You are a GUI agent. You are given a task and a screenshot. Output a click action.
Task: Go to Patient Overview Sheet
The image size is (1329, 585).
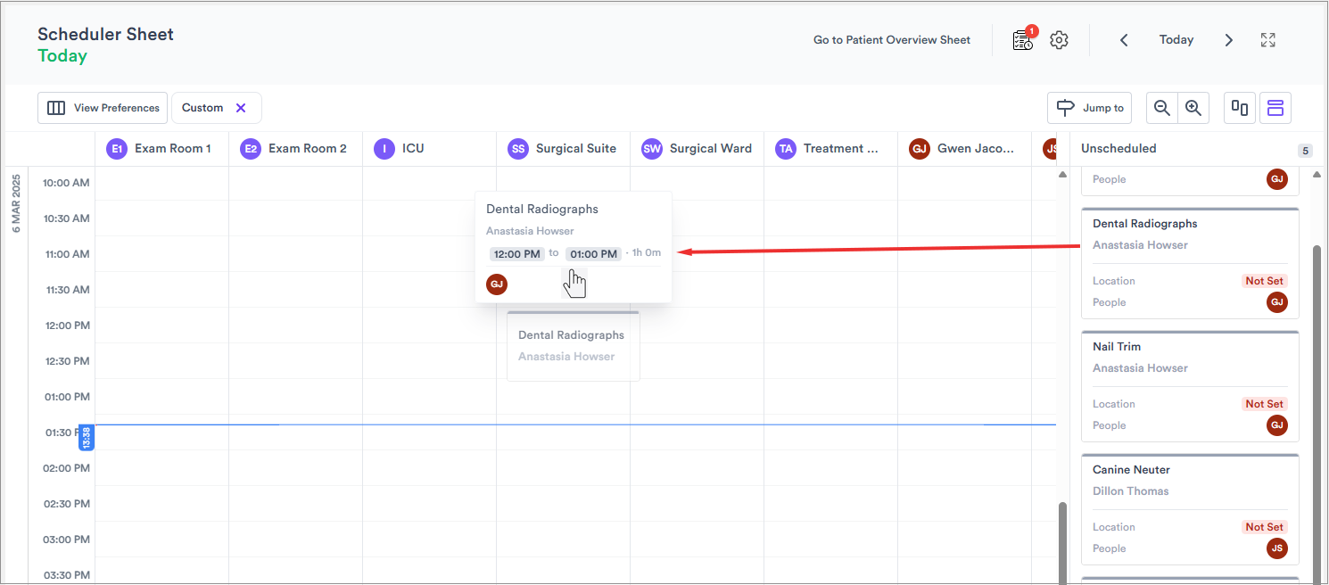coord(892,40)
